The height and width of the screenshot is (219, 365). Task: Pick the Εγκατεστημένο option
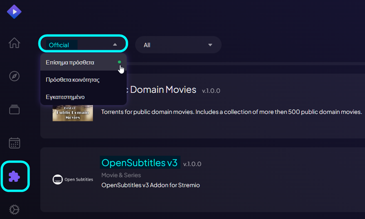tap(65, 97)
